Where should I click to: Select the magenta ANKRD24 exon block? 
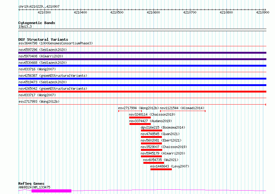pyautogui.click(x=51, y=191)
